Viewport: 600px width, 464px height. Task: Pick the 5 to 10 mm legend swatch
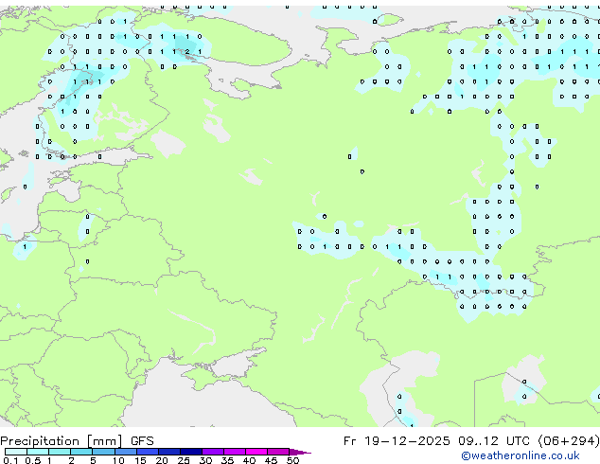103,452
